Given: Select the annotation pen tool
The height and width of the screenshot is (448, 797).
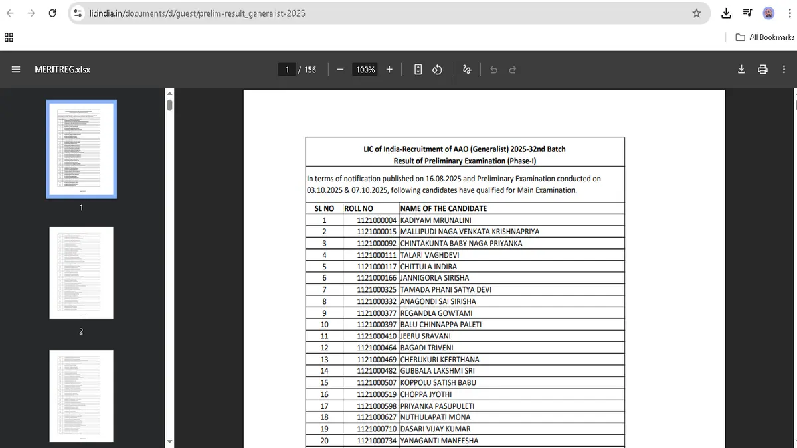Looking at the screenshot, I should tap(467, 69).
